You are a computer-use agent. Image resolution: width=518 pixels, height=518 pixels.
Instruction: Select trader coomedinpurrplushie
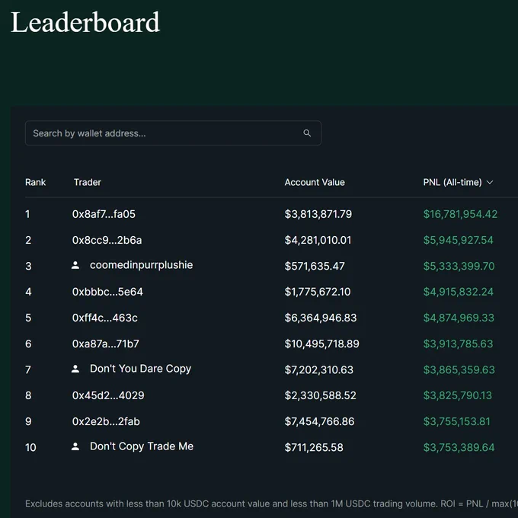(142, 265)
